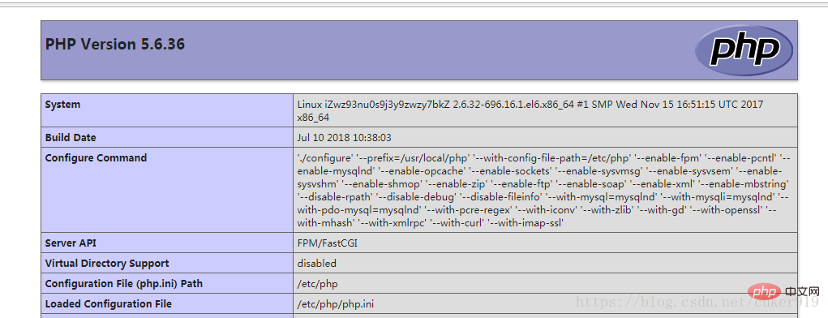Click the Jul 10 2018 build date value

tap(345, 138)
